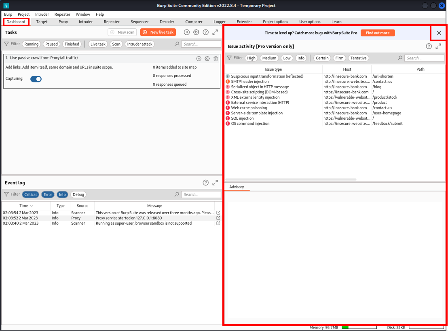Open the Live passive crawl task settings
Screen dimensions: 448x331
(207, 59)
